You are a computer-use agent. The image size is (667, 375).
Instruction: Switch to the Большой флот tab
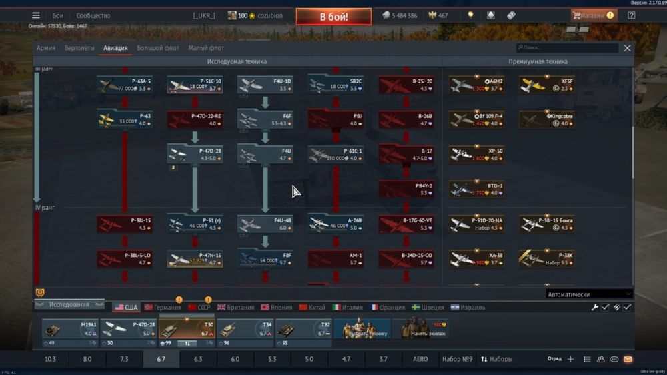point(158,48)
